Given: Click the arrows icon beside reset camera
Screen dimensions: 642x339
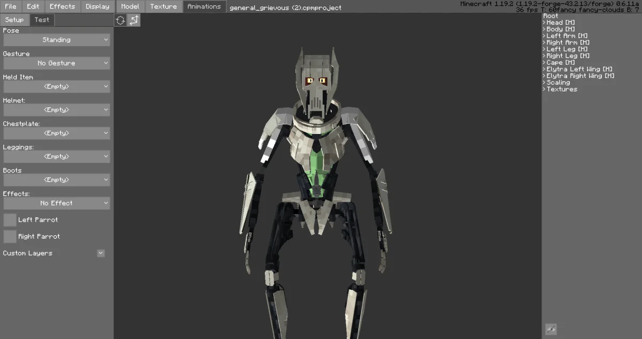Looking at the screenshot, I should [134, 20].
